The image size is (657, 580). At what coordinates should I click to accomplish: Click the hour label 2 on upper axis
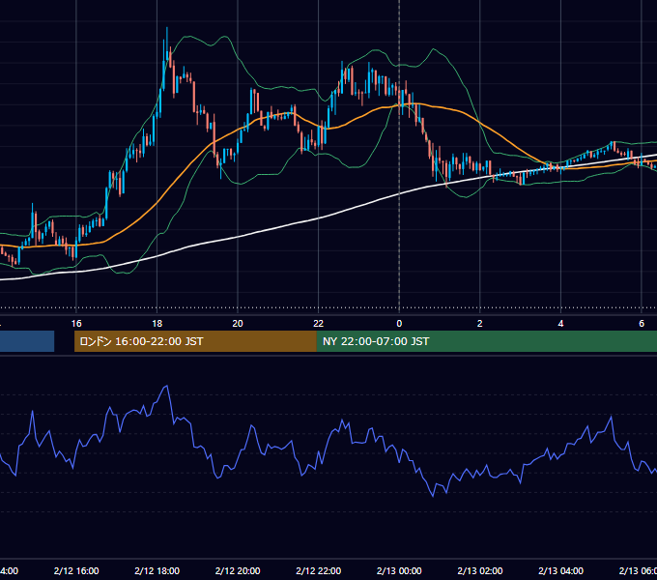[x=480, y=324]
